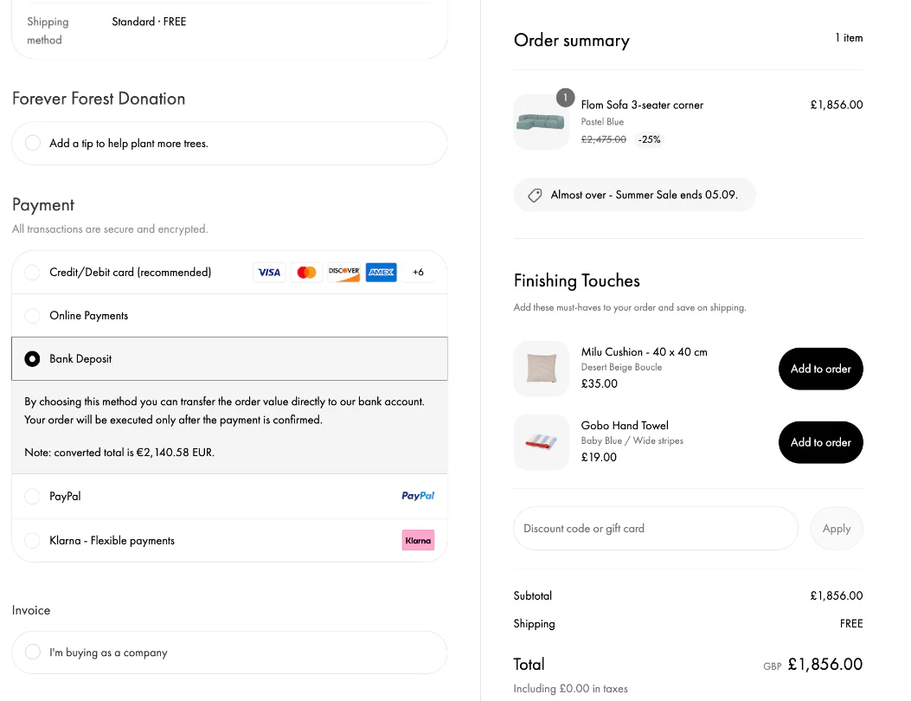Check I'm buying as a company
Screen dimensions: 911x701
pos(32,653)
